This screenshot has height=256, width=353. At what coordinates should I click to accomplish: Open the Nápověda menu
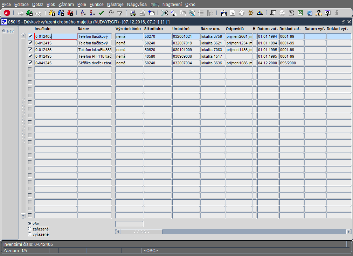point(137,5)
